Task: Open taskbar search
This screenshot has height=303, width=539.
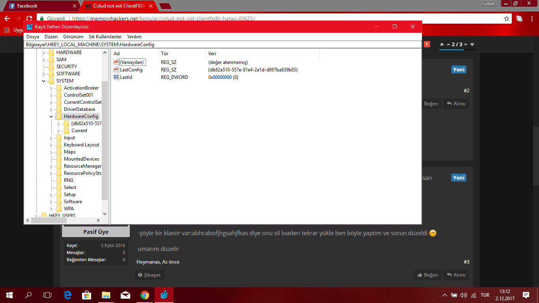Action: click(28, 295)
